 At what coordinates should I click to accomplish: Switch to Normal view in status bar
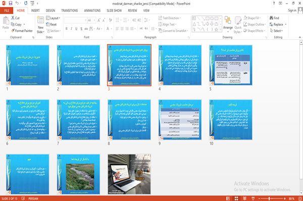click(x=228, y=198)
